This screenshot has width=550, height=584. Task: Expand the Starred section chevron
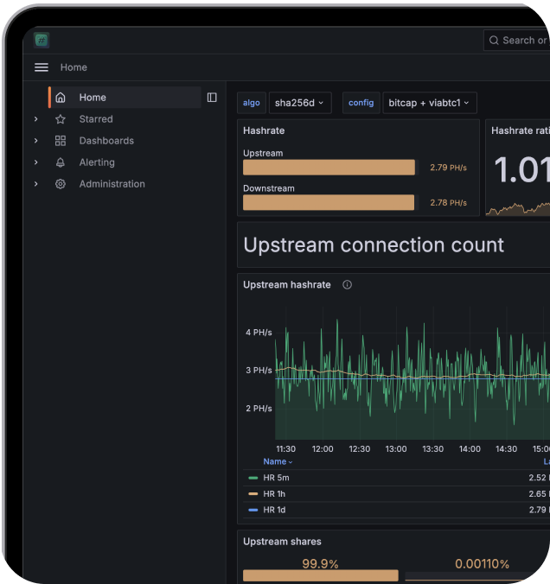click(36, 119)
